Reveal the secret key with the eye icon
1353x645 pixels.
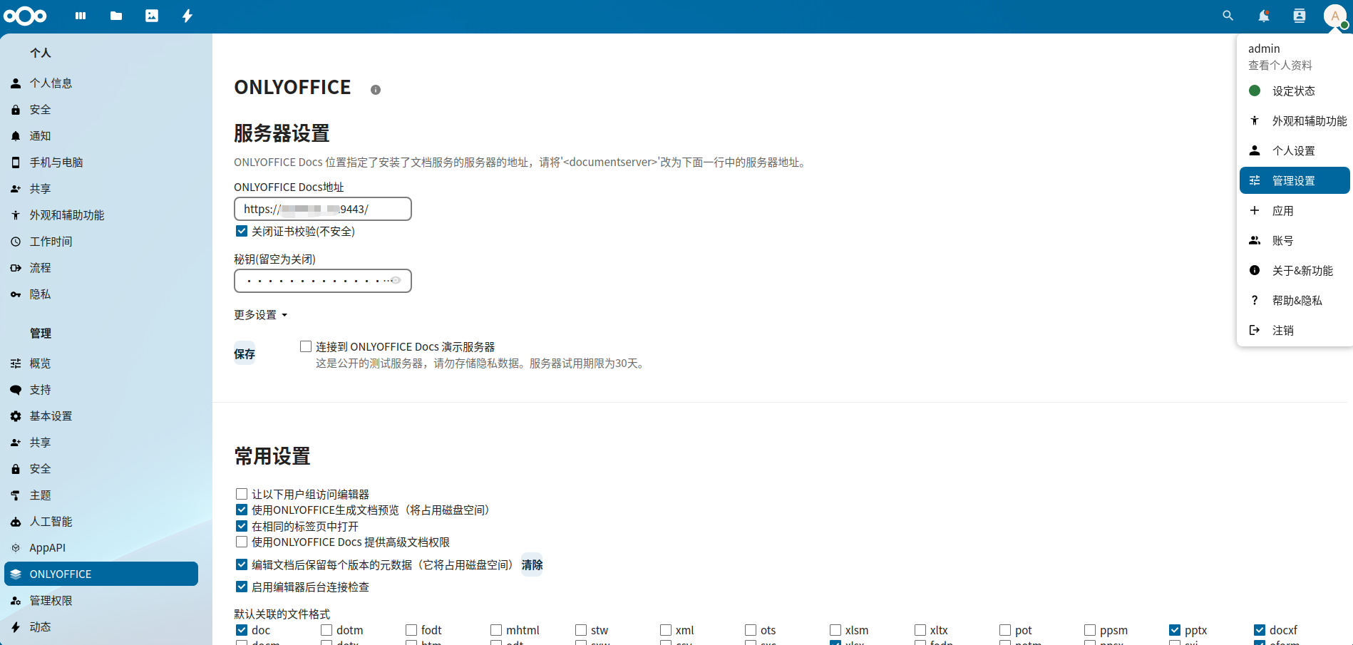click(396, 280)
